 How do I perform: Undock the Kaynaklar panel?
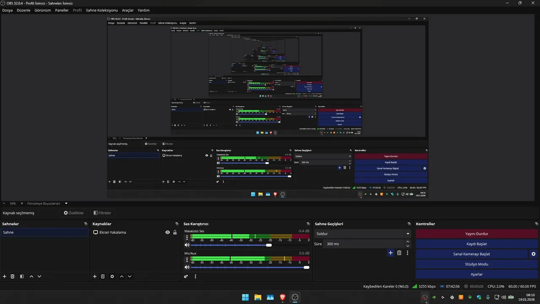point(177,224)
